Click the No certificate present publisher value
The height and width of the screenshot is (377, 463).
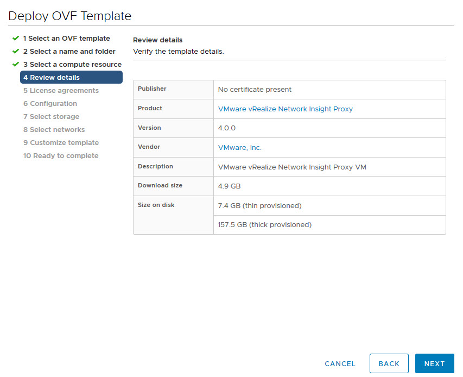coord(255,90)
